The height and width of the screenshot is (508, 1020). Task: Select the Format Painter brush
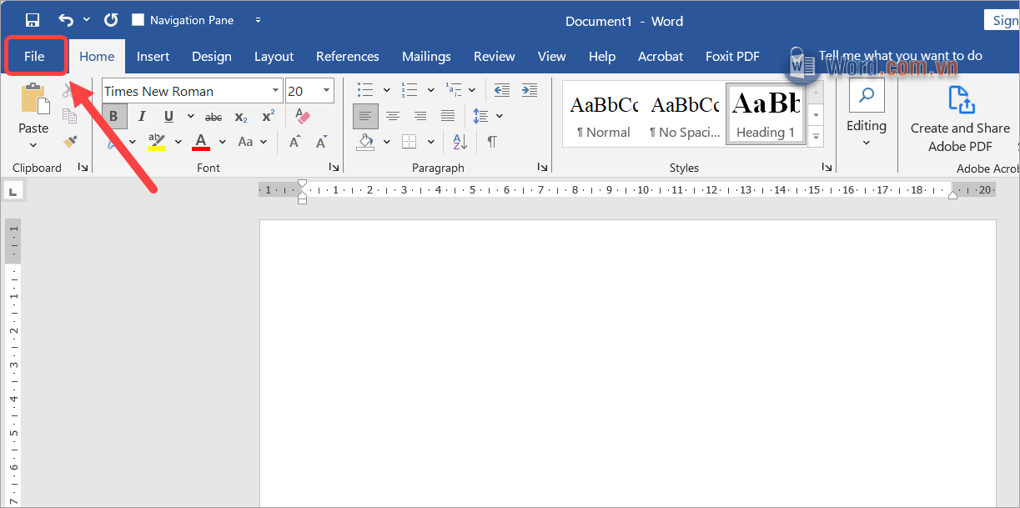[x=70, y=142]
